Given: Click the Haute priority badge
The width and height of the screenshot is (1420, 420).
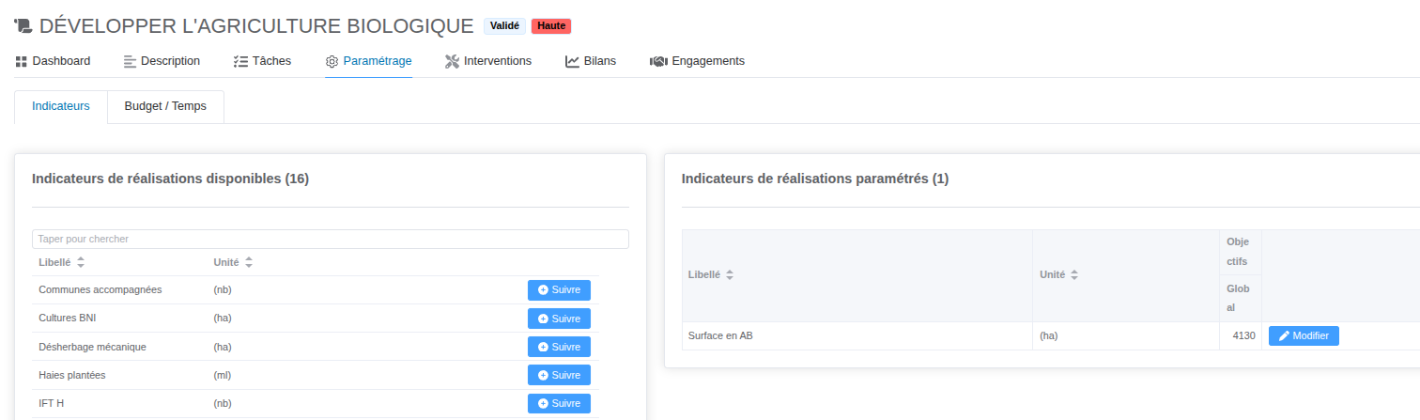Looking at the screenshot, I should (551, 26).
